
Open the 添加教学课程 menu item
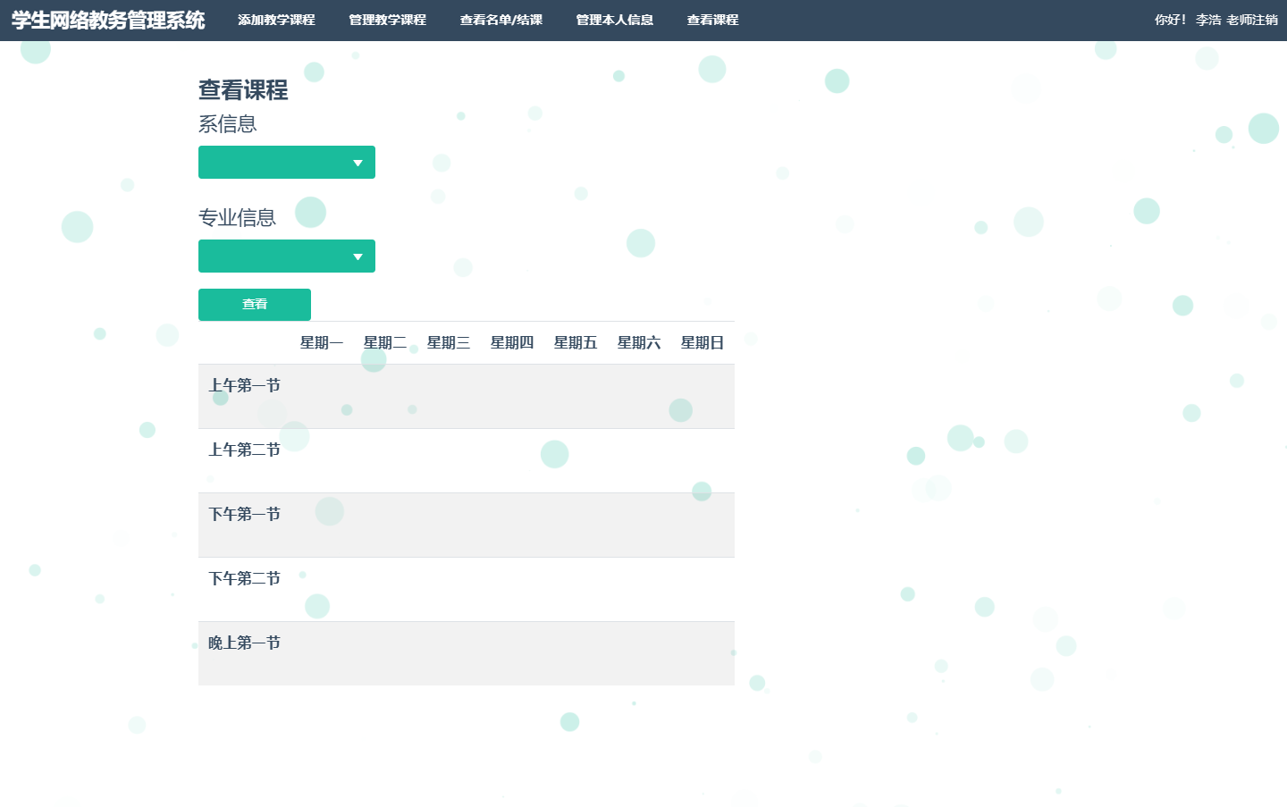tap(276, 20)
